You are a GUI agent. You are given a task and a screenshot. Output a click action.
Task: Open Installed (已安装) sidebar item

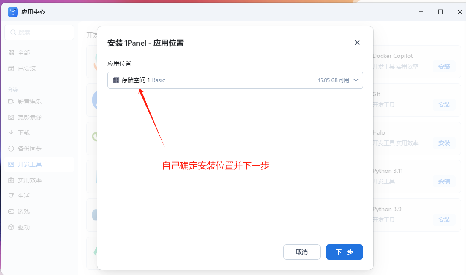(39, 69)
